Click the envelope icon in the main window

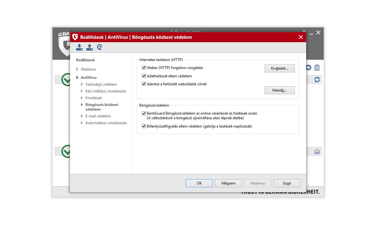point(317,152)
